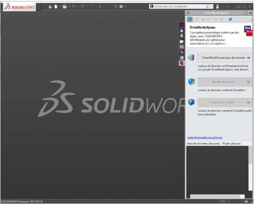Open the Welcome home icon in the top toolbar

click(50, 7)
